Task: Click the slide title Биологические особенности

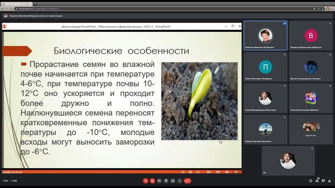Action: pos(121,51)
